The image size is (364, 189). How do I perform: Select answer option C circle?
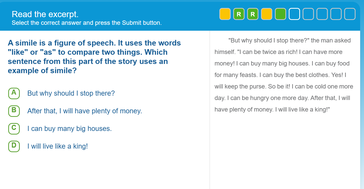[14, 129]
